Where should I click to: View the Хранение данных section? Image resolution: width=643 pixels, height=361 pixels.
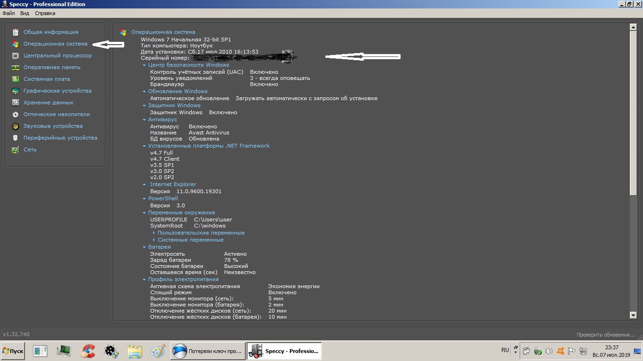[x=48, y=102]
